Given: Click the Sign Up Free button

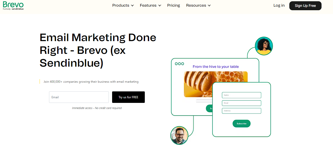Looking at the screenshot, I should pos(305,6).
